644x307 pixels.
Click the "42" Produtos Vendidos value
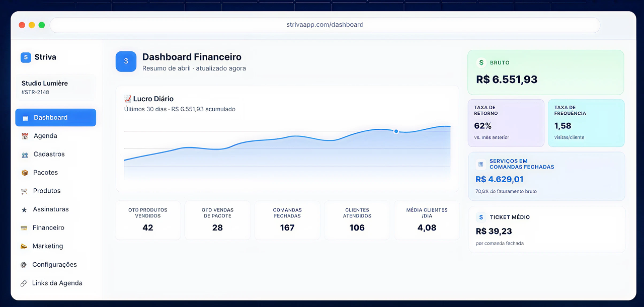(148, 228)
